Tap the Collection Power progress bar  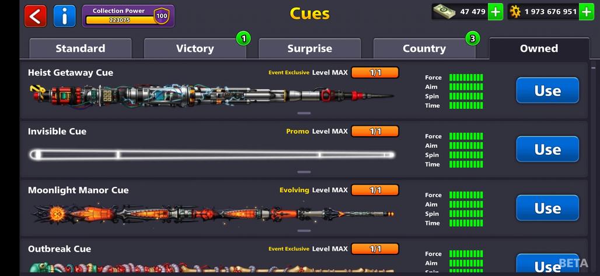point(120,20)
